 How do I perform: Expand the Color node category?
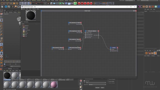click(22, 36)
